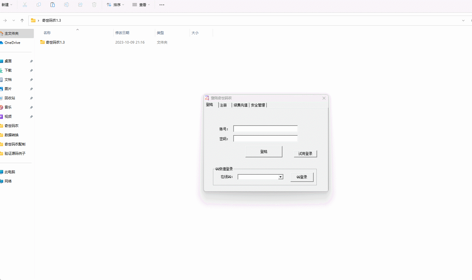Unpin 下载 using its pin icon

(x=31, y=70)
